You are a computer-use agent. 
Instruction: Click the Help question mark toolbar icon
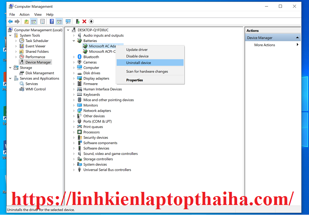[52, 22]
